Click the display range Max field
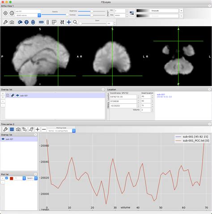 [120, 15]
